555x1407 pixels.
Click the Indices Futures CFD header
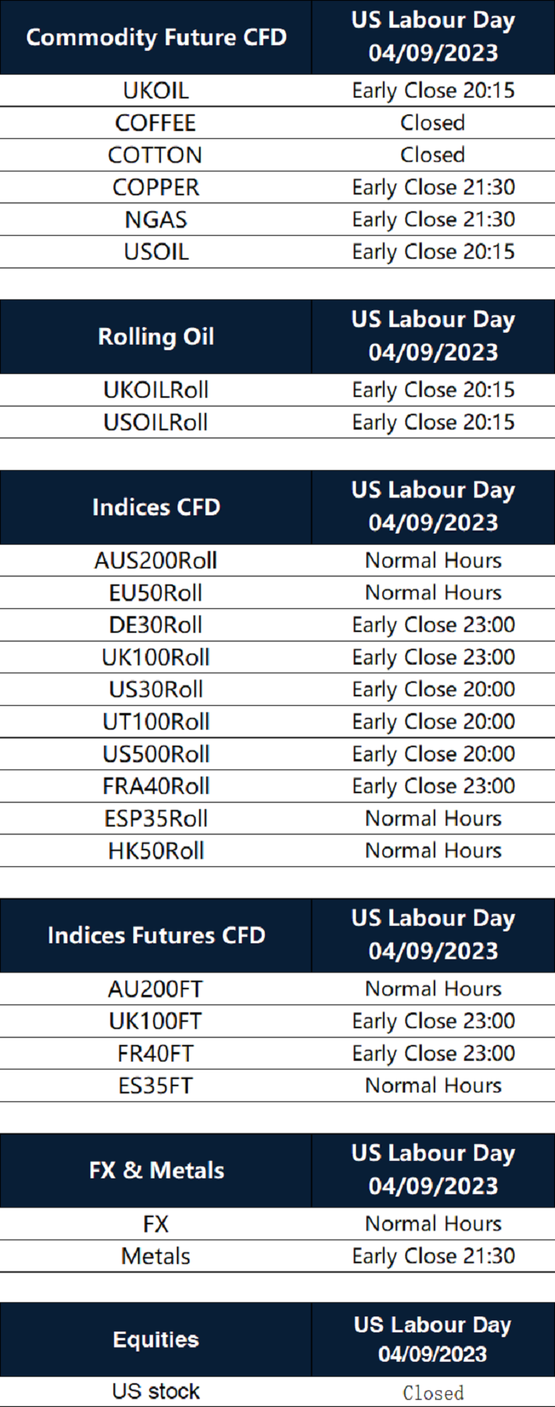(x=156, y=935)
